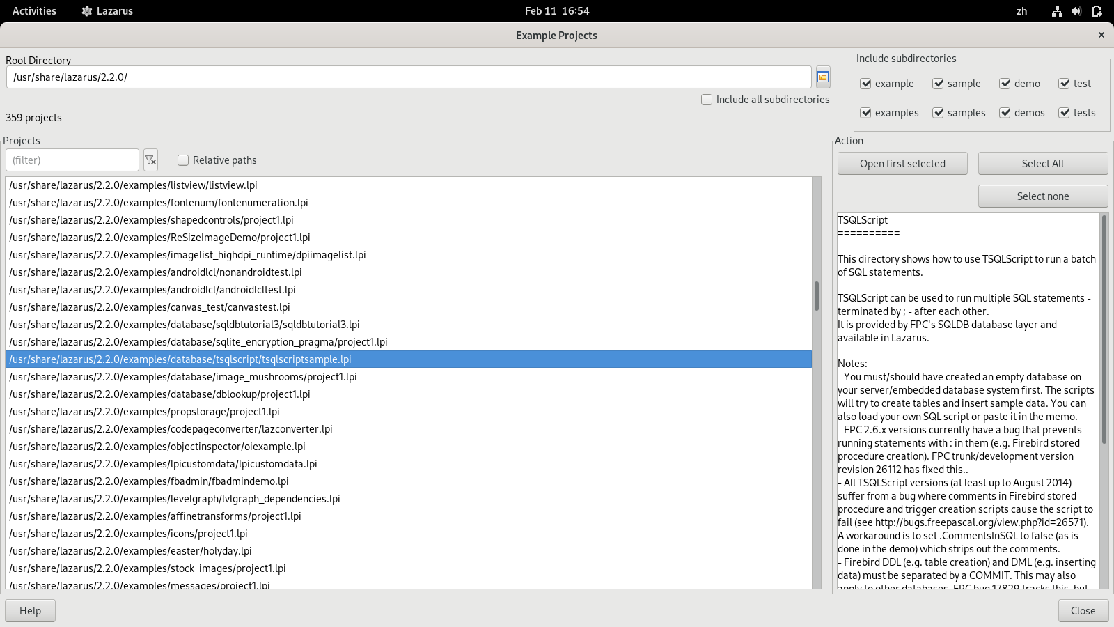
Task: Click the project list vertical scrollbar handle
Action: (816, 296)
